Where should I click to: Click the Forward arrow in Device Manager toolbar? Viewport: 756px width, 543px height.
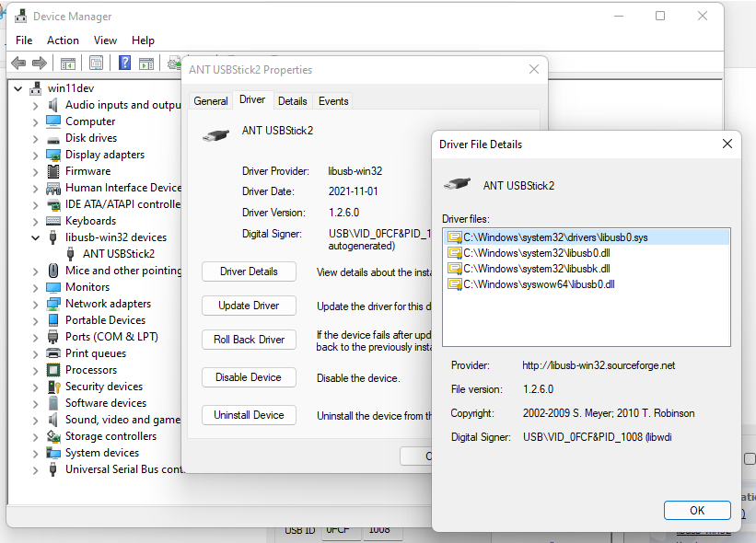tap(39, 63)
